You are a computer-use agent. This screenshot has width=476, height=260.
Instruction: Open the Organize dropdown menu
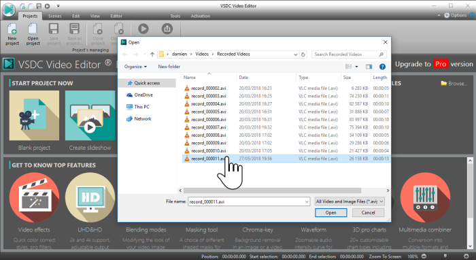pos(135,67)
